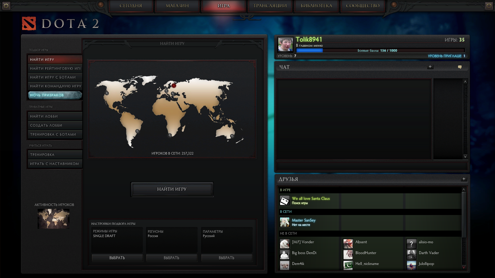Select the Southeast Asia server marker
Screen dimensions: 495x278
214,118
